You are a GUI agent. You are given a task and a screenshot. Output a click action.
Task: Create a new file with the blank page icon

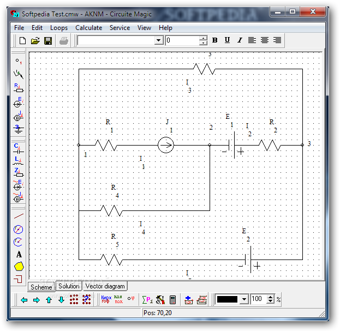click(22, 40)
